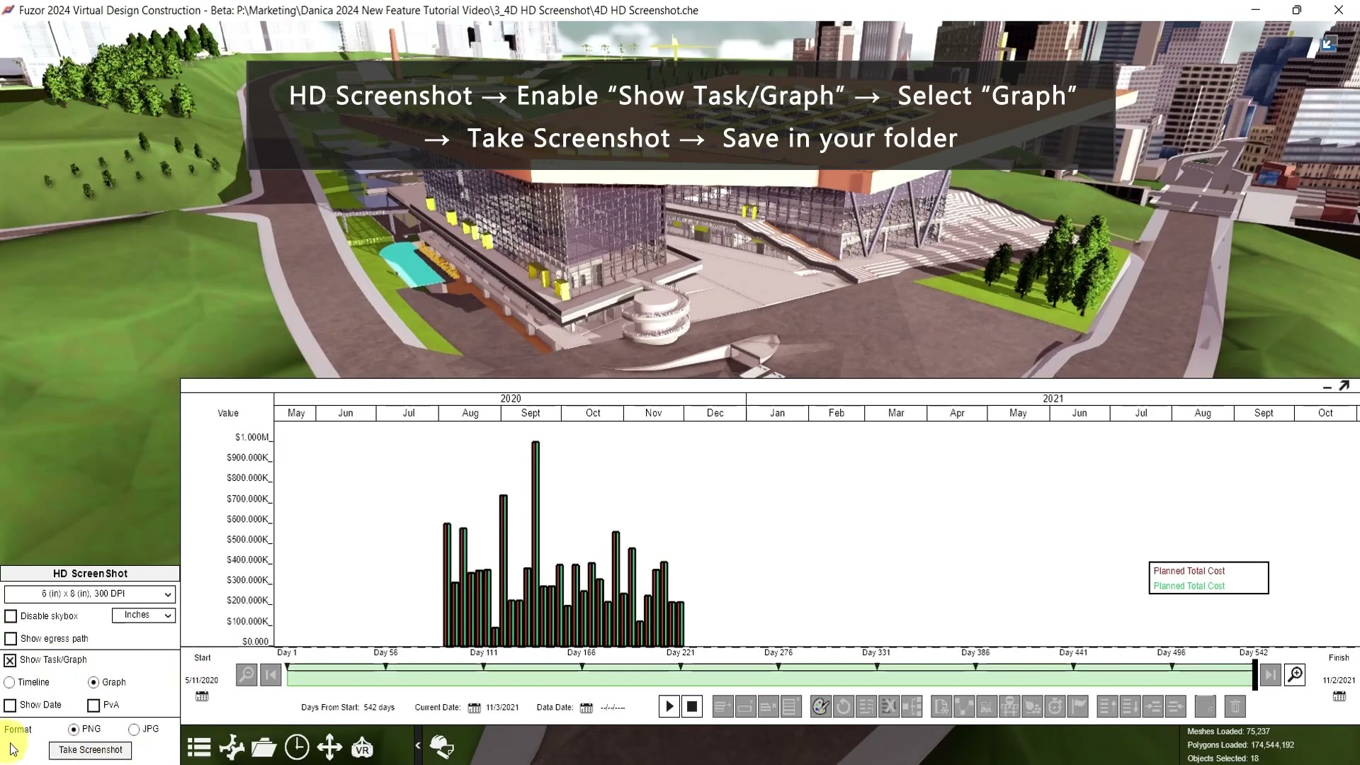Open the file folder icon in bottom toolbar
The height and width of the screenshot is (765, 1360).
click(x=263, y=747)
